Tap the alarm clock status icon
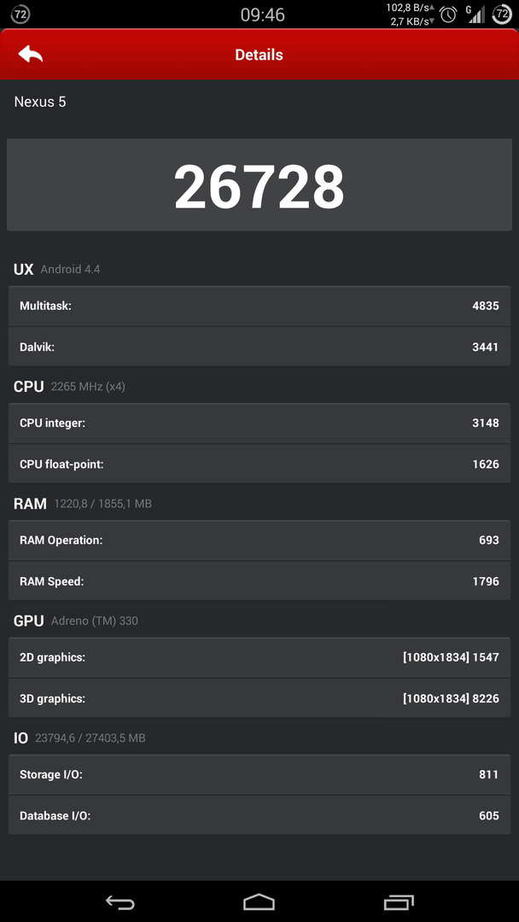519x922 pixels. tap(448, 15)
